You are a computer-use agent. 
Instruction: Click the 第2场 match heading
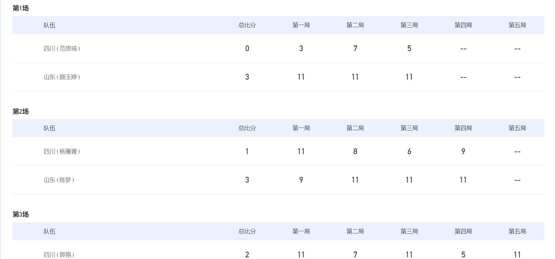20,111
